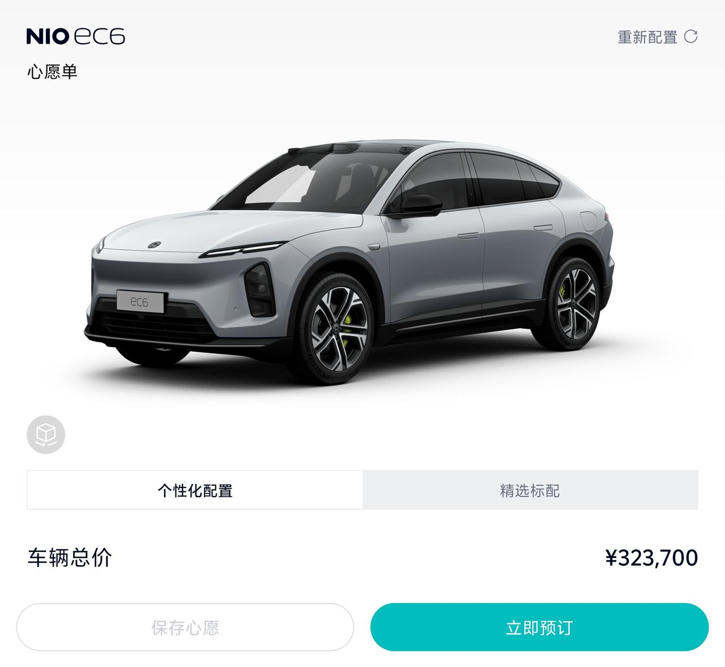Click the 心愿单 heading text
The image size is (725, 667).
(52, 72)
